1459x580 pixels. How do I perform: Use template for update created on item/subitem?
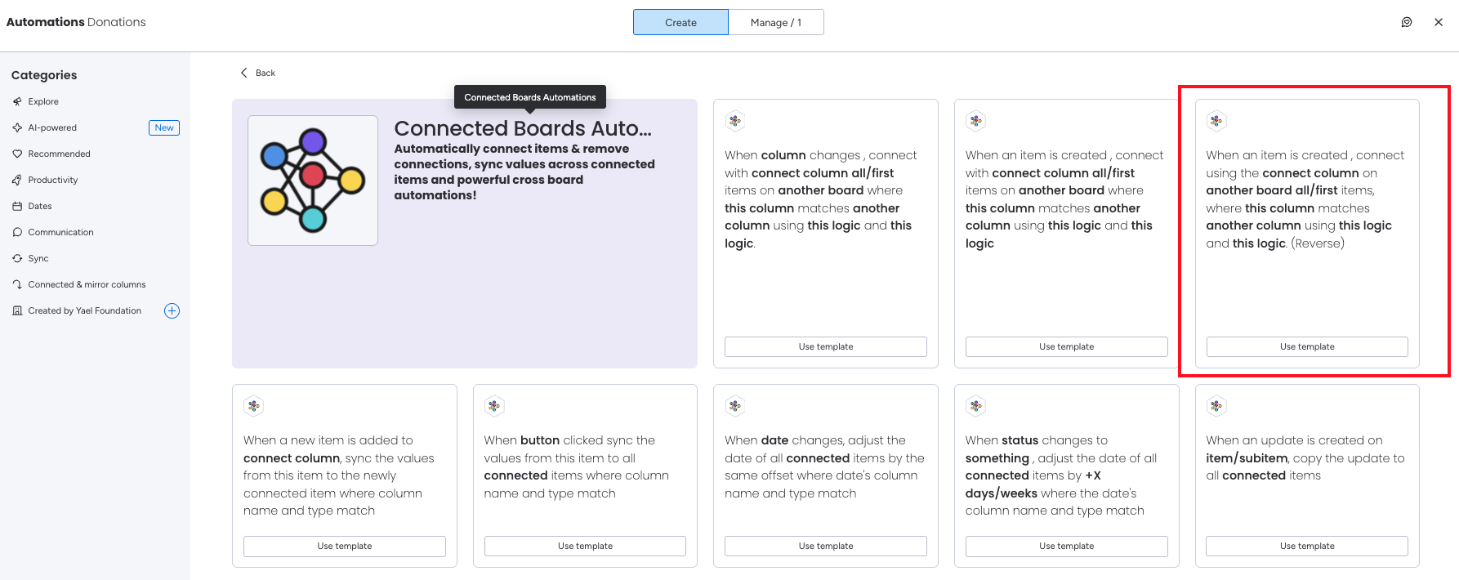[1307, 546]
